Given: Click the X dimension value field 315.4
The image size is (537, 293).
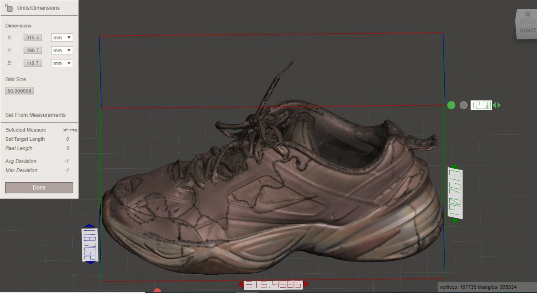Looking at the screenshot, I should click(33, 38).
